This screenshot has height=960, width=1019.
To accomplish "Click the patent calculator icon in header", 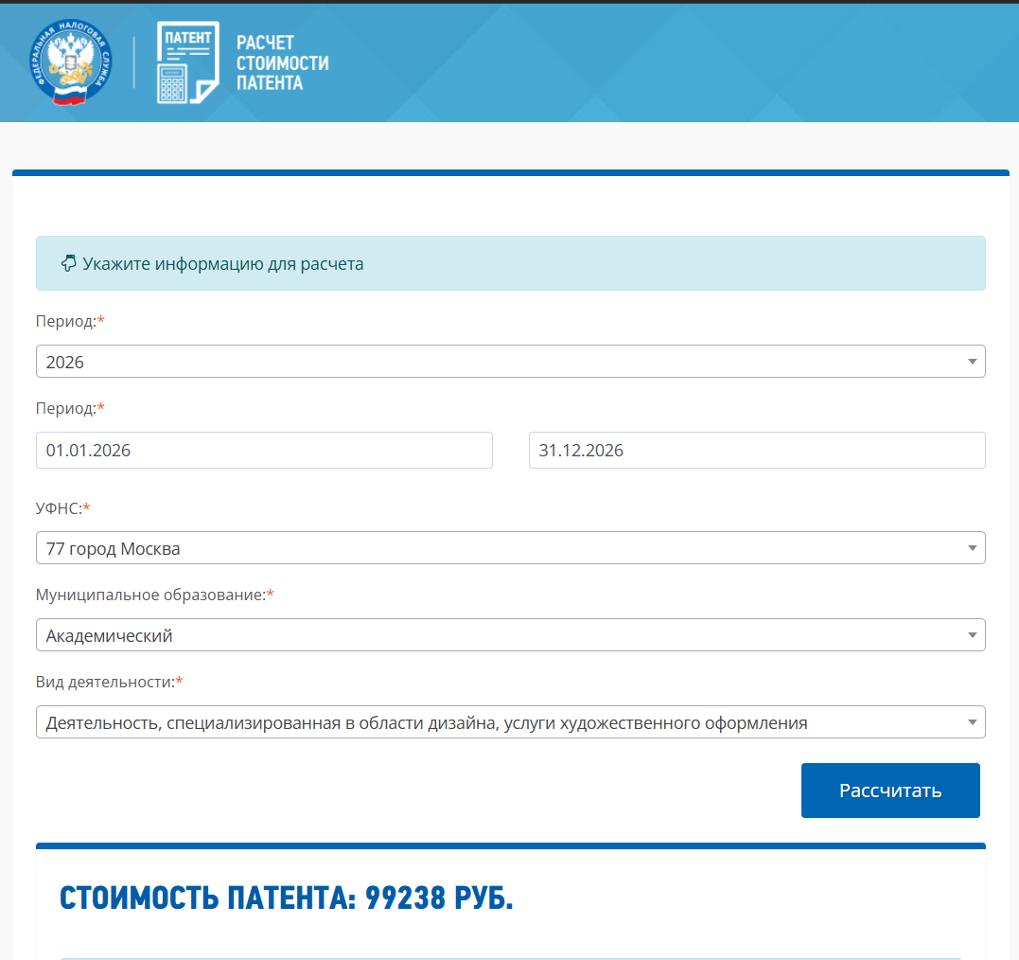I will (187, 62).
